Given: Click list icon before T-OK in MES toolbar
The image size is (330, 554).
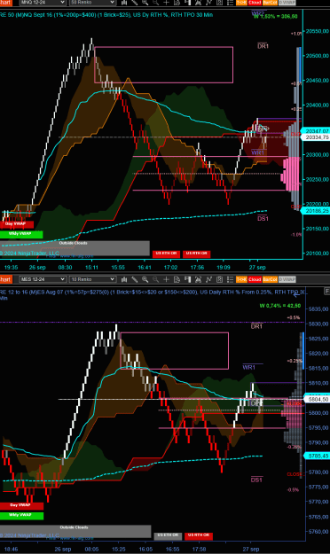Looking at the screenshot, I should click(231, 279).
